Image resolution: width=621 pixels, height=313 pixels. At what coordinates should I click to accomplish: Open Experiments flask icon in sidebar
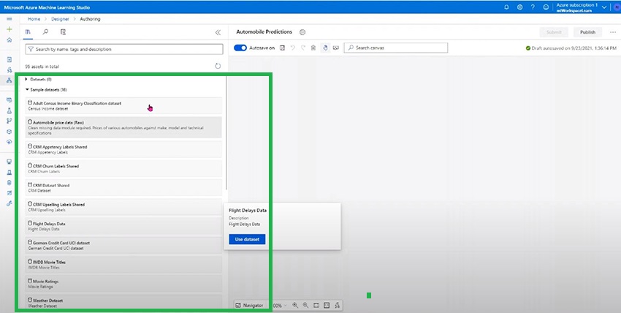click(x=9, y=111)
